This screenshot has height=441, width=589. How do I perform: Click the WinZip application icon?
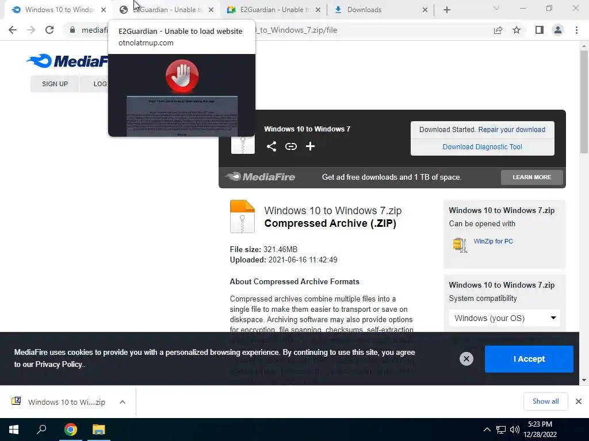pyautogui.click(x=460, y=245)
